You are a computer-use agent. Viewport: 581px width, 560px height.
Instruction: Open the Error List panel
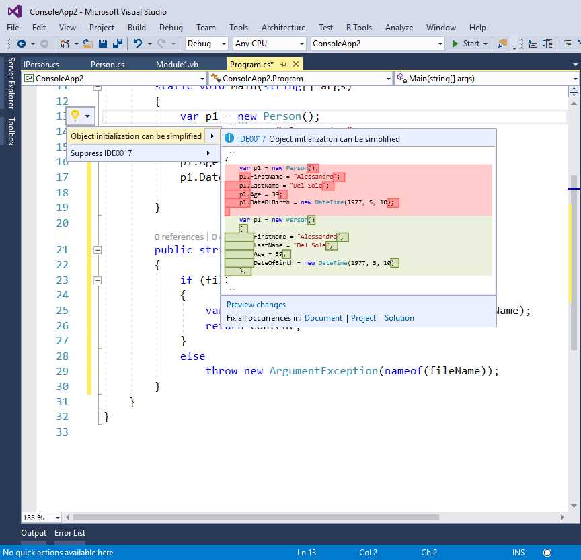click(x=69, y=532)
